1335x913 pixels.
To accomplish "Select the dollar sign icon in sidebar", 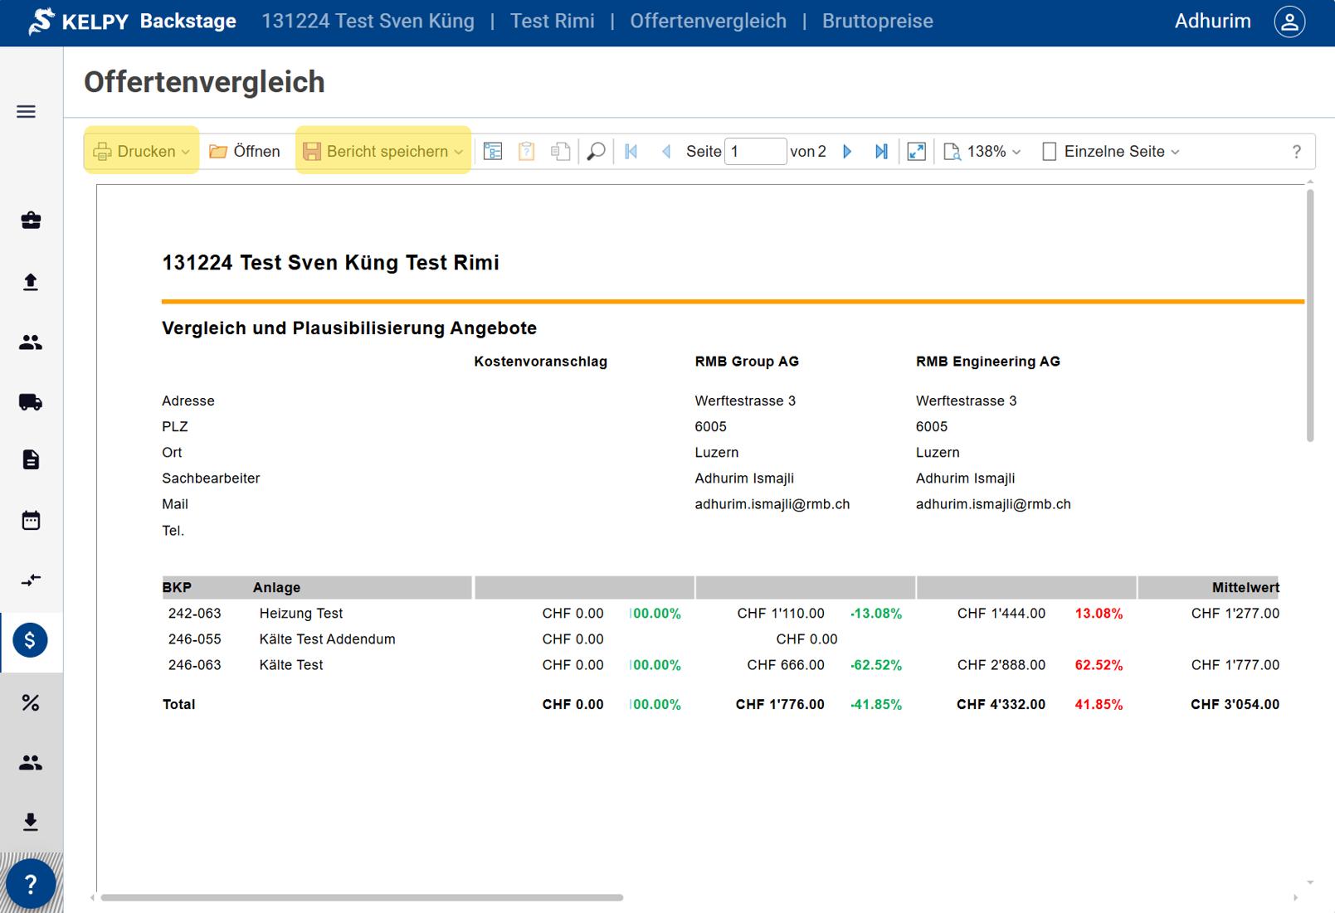I will coord(30,640).
